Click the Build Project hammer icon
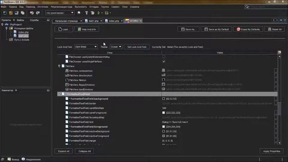 [86, 13]
